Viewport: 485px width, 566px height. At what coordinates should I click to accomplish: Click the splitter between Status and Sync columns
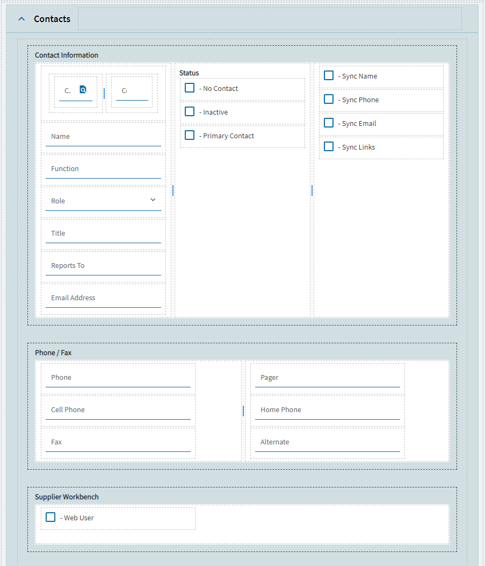coord(312,190)
